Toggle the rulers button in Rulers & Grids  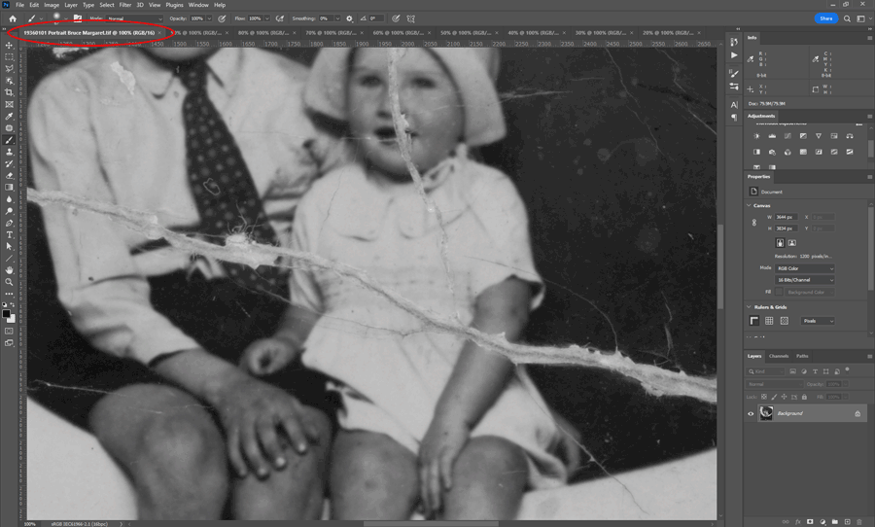(x=754, y=321)
